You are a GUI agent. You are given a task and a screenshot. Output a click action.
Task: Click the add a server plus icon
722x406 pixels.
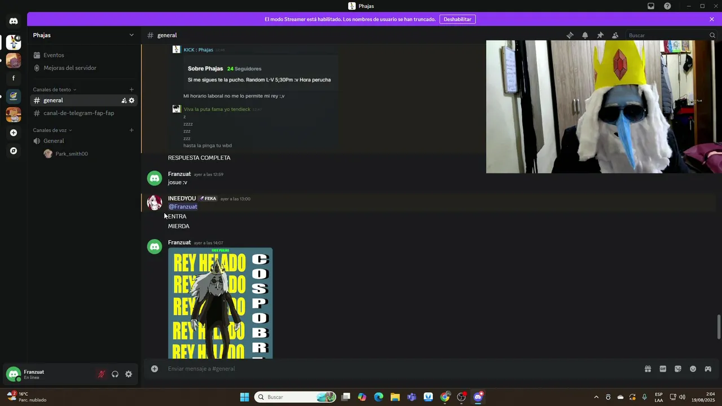[x=14, y=133]
